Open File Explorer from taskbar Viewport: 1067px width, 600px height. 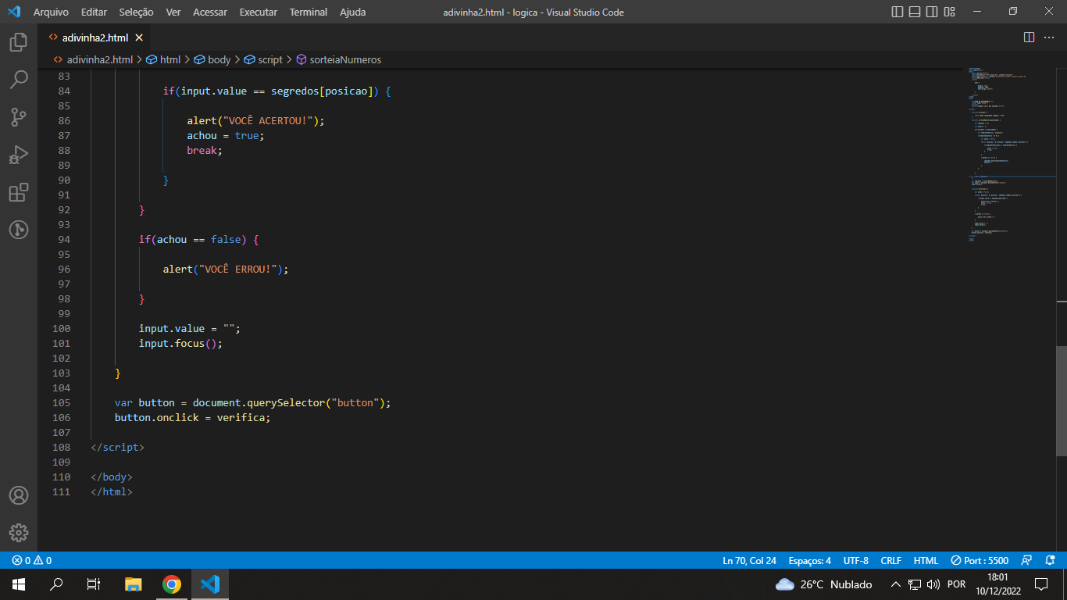tap(134, 584)
